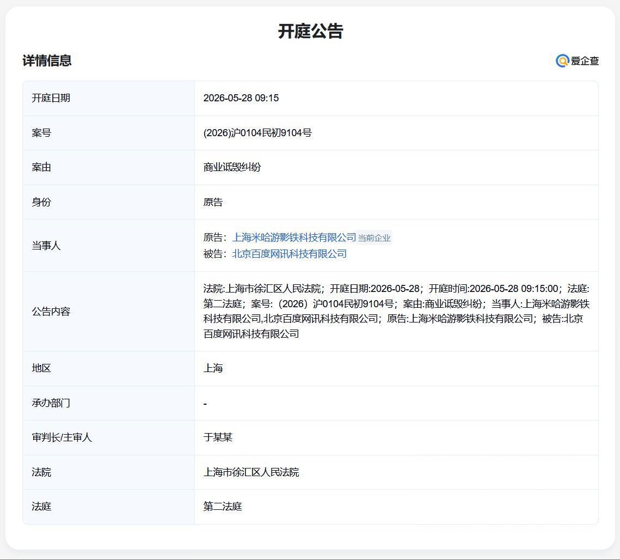The height and width of the screenshot is (560, 620).
Task: Click the 法庭 row label
Action: click(41, 506)
